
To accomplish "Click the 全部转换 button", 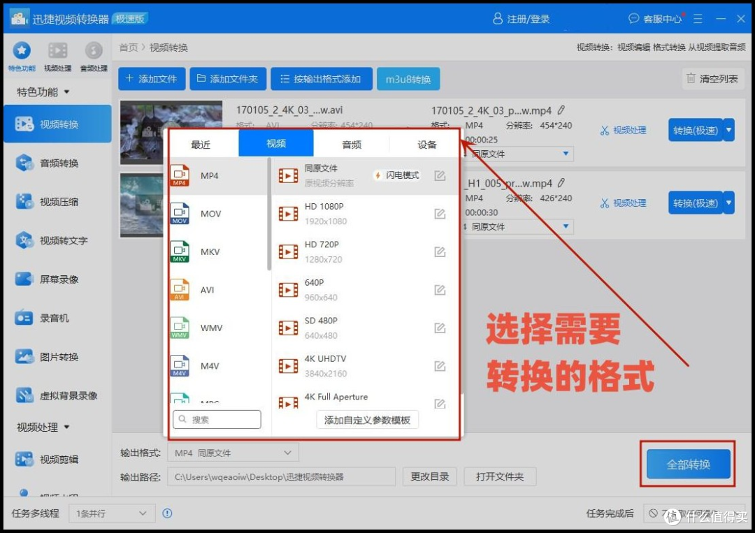I will click(x=688, y=464).
